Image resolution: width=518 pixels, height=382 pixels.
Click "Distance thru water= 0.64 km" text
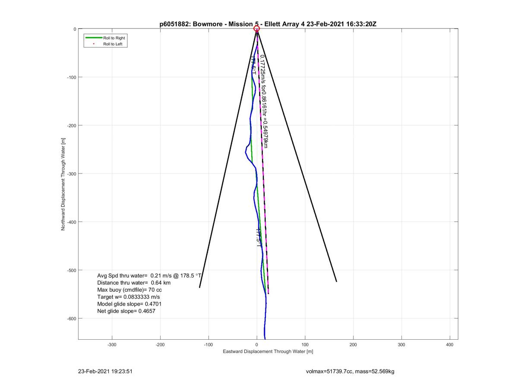tap(134, 283)
